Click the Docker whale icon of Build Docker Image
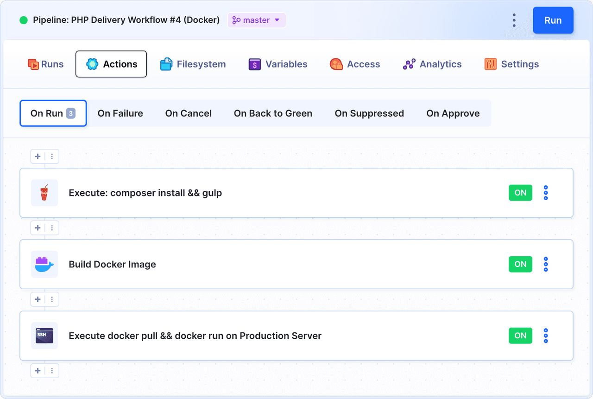 tap(44, 264)
